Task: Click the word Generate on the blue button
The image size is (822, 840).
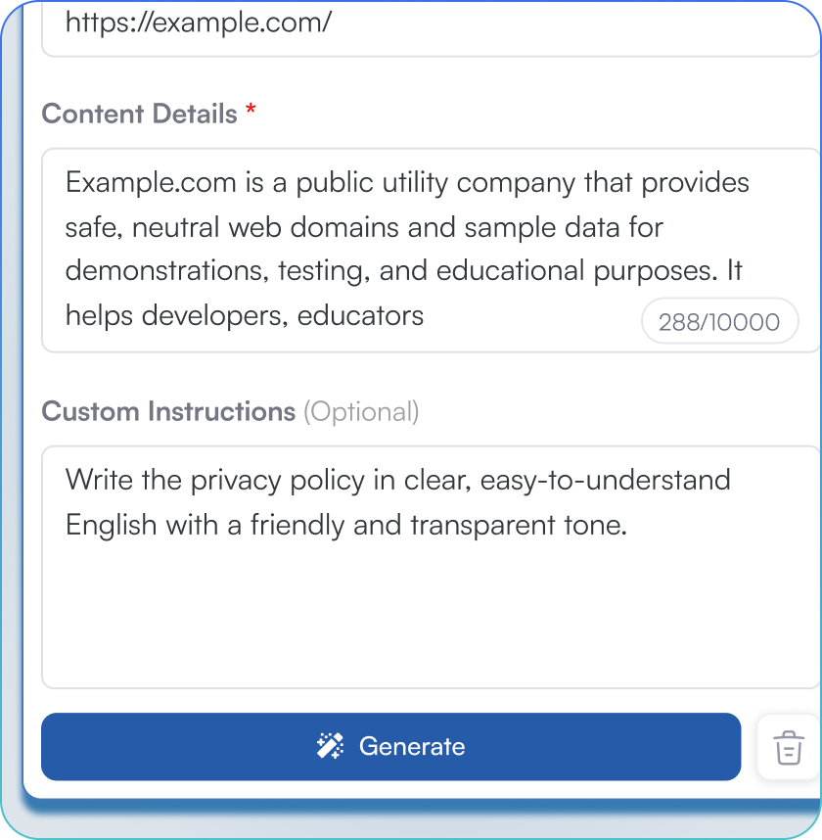Action: 412,746
